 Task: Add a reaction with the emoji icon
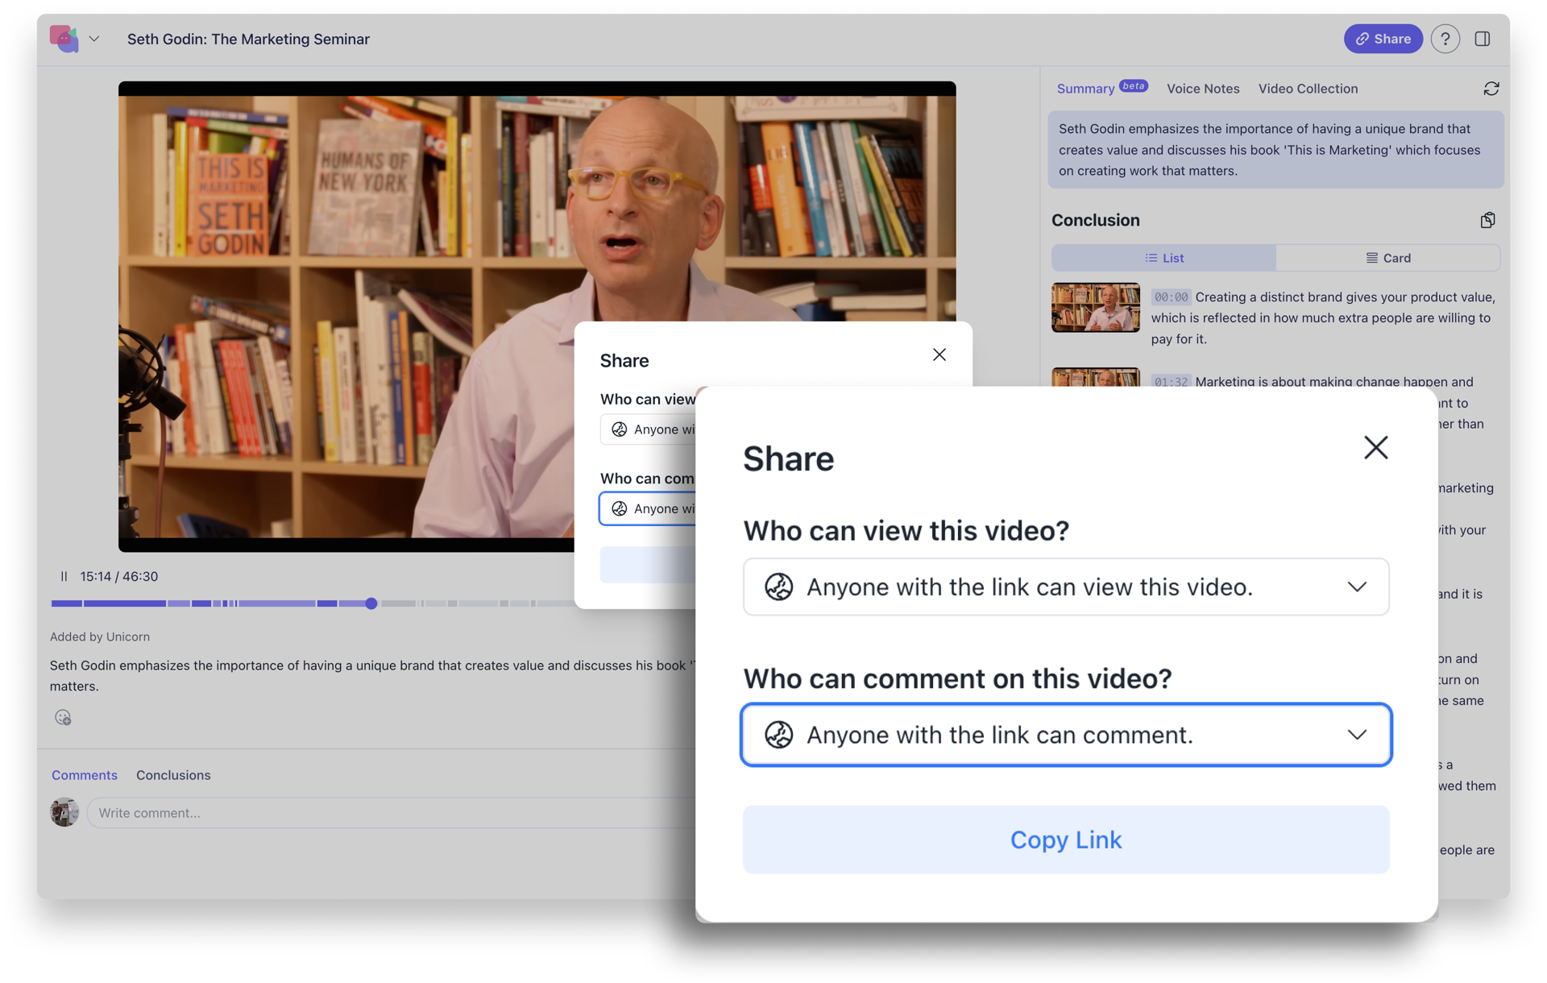[x=63, y=717]
